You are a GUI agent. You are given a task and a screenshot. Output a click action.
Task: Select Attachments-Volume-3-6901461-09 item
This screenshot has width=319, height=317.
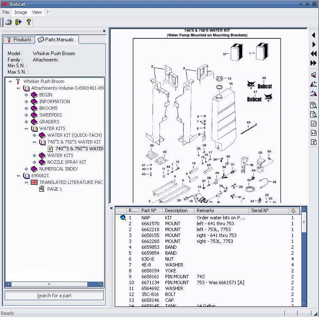[x=68, y=88]
